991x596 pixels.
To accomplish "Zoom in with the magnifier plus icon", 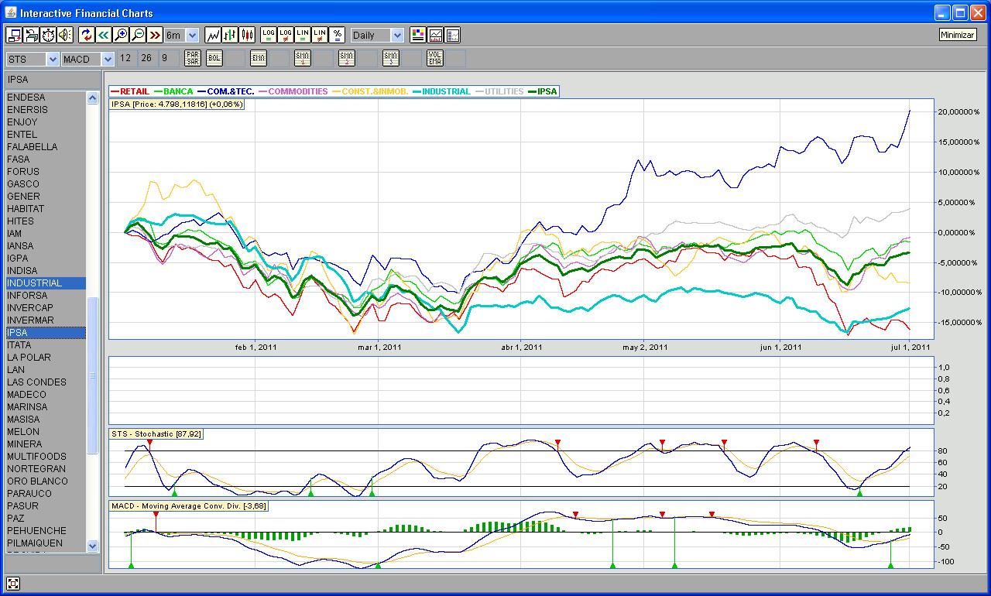I will pyautogui.click(x=120, y=35).
